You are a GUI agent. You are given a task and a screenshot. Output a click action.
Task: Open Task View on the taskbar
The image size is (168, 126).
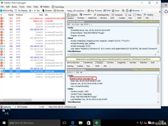(x=64, y=123)
